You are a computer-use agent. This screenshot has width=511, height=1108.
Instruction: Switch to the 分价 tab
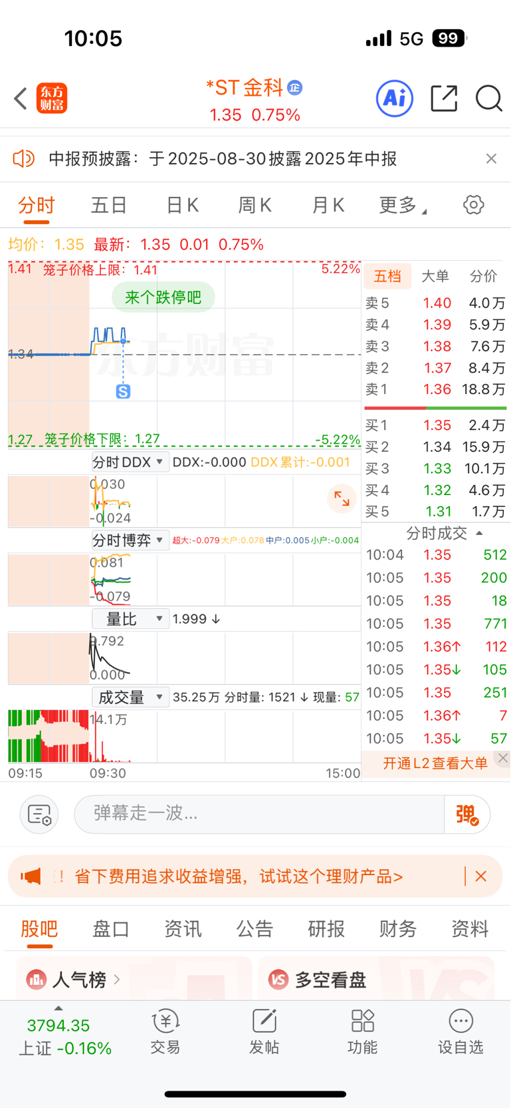tap(483, 276)
